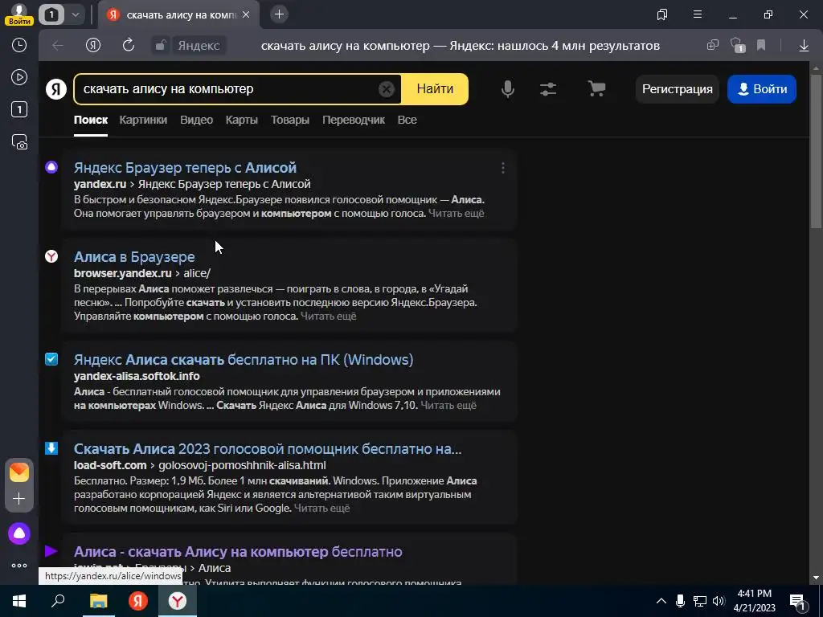Select the скачать алису на комп tab
The image size is (823, 617).
(x=179, y=14)
